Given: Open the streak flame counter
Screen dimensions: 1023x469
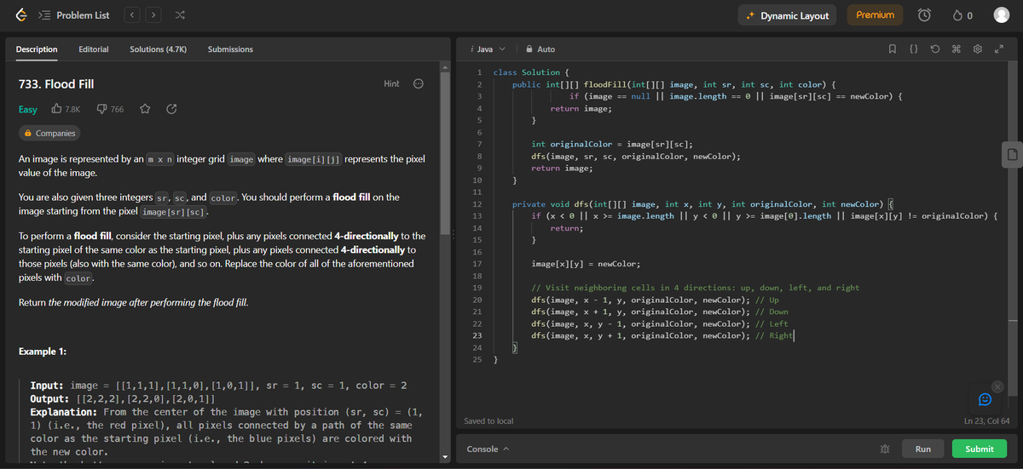Looking at the screenshot, I should (964, 15).
